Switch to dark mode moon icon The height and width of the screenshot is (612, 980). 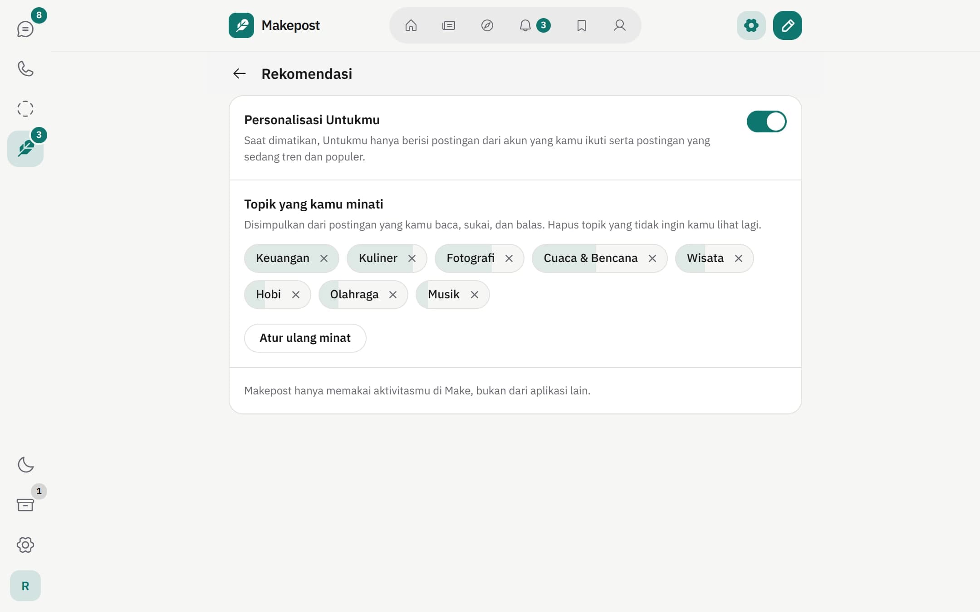(x=25, y=465)
